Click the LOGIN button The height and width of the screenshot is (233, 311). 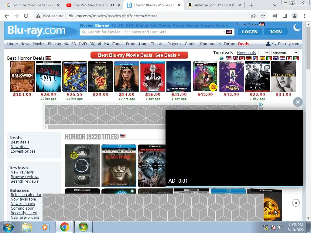click(x=250, y=32)
